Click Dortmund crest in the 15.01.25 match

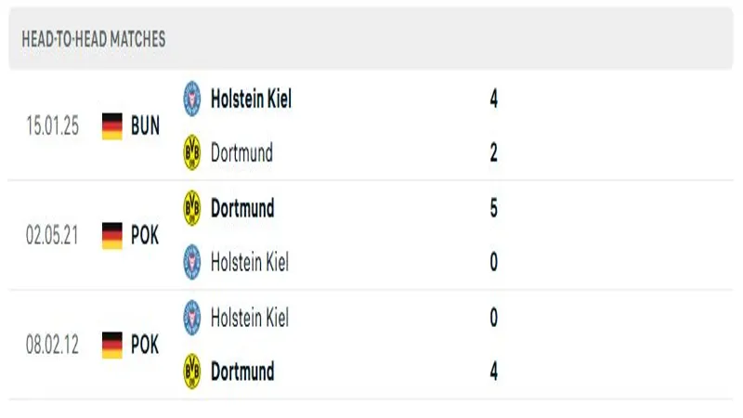coord(192,152)
